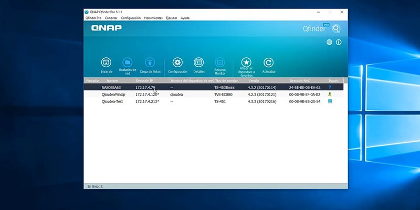This screenshot has height=210, width=420.
Task: Sort by the Versión column header
Action: coord(254,81)
